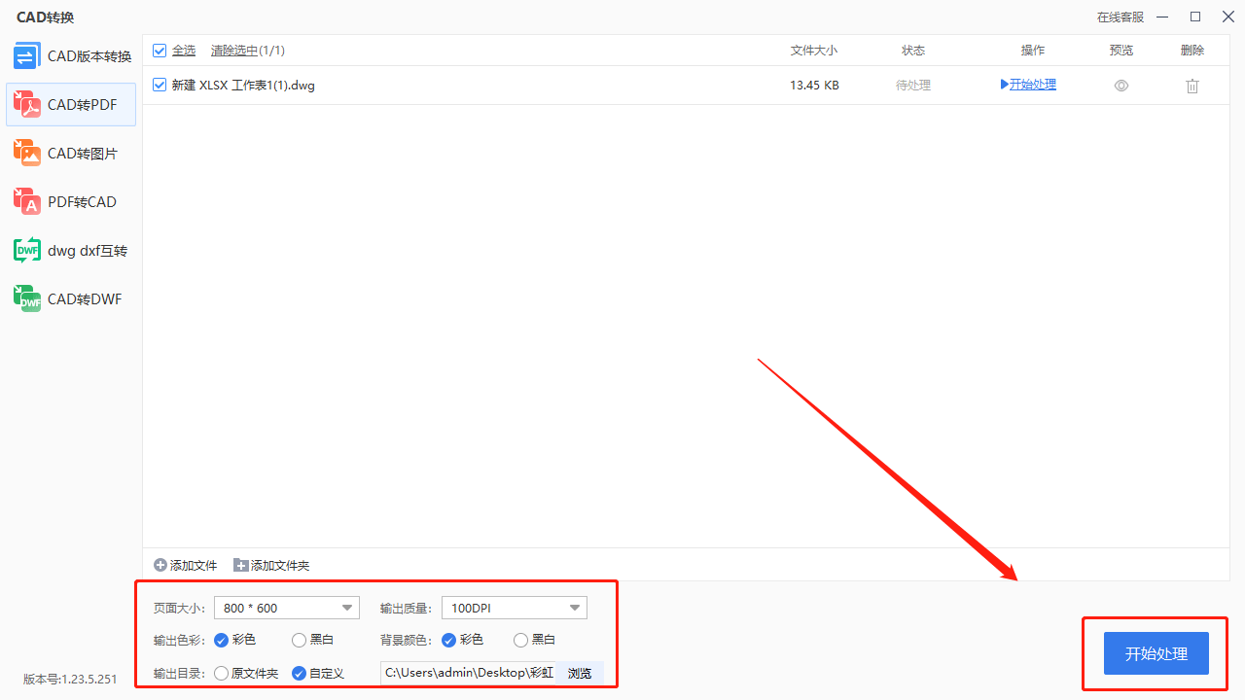Click 添加文件 button
The width and height of the screenshot is (1245, 700).
186,565
